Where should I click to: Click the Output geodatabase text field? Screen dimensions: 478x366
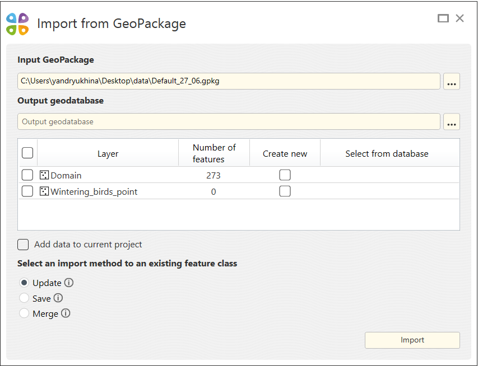click(x=229, y=121)
